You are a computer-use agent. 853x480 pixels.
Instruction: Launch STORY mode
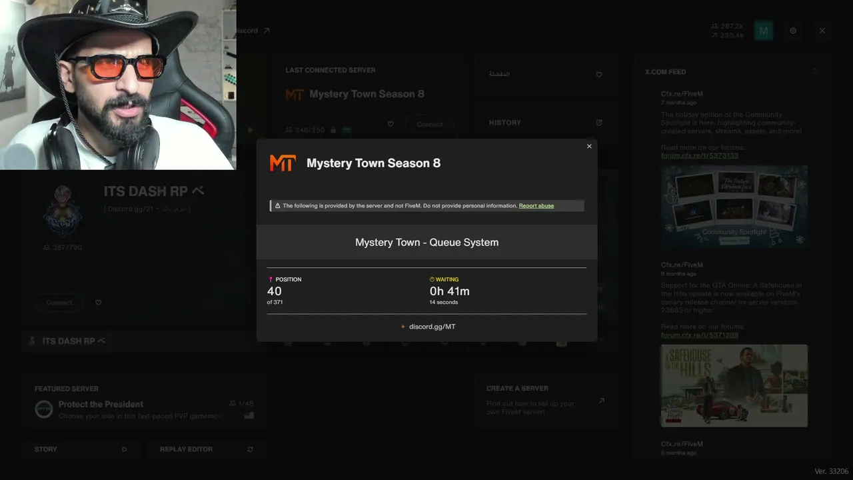point(81,449)
